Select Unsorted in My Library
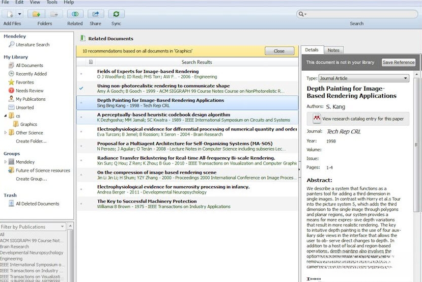This screenshot has height=282, width=422. [x=25, y=107]
